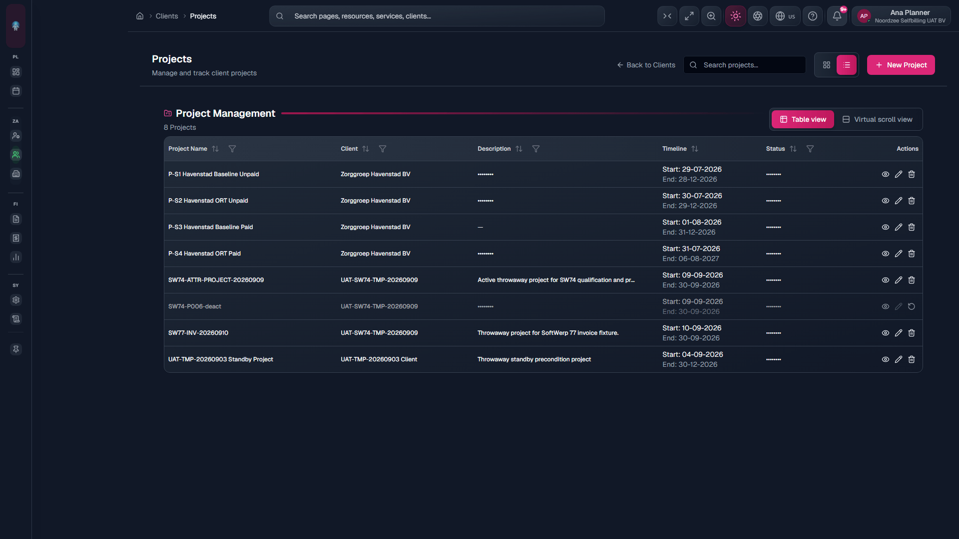Sort by Client column
The image size is (959, 539).
(366, 149)
